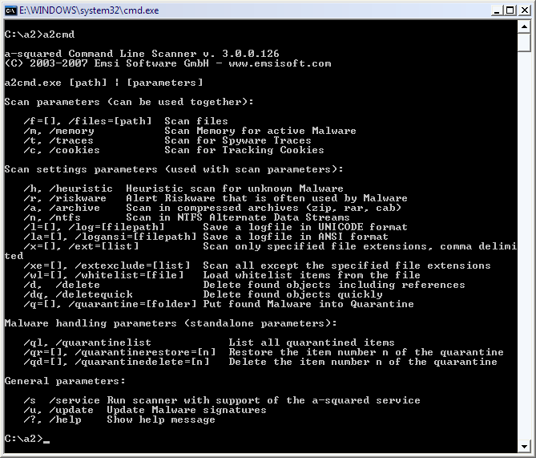Click 'Scan in NTFS Alternate Data Streams' text
The width and height of the screenshot is (536, 458).
point(238,217)
